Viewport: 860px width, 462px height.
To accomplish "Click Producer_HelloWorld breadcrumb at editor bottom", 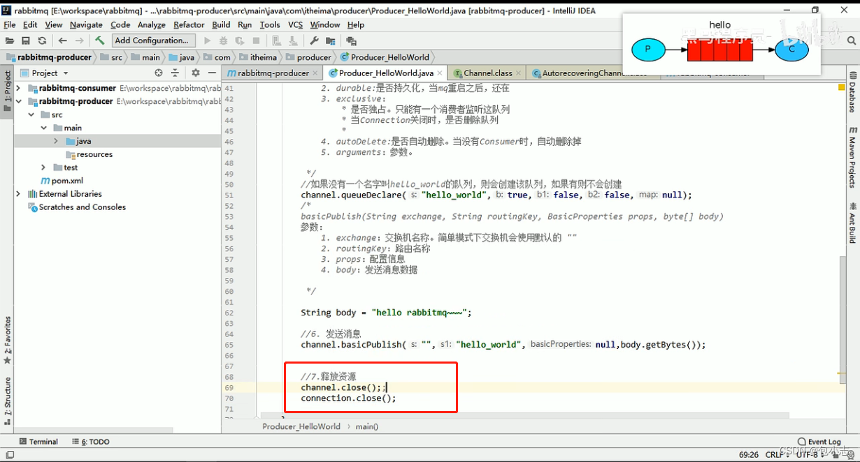I will 301,426.
